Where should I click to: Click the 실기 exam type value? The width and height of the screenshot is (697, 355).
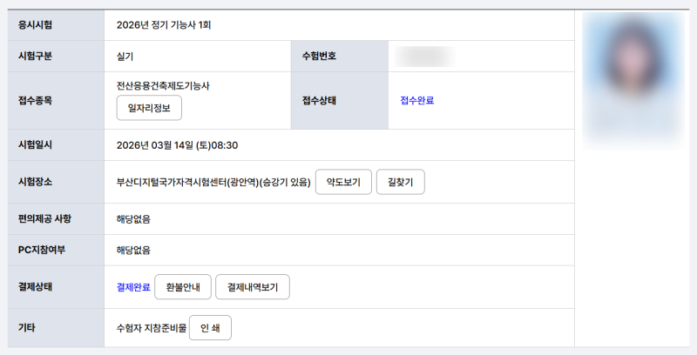[125, 57]
